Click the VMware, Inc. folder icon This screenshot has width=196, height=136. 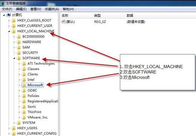coord(24,117)
